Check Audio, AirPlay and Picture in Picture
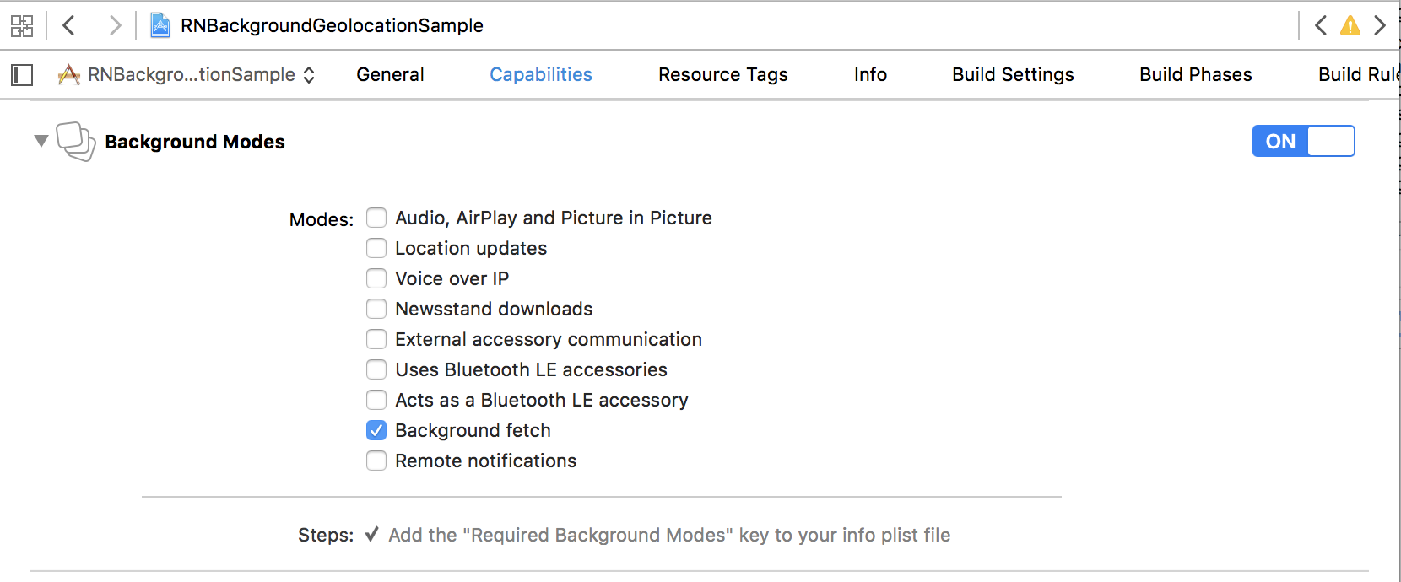The width and height of the screenshot is (1401, 582). click(376, 218)
